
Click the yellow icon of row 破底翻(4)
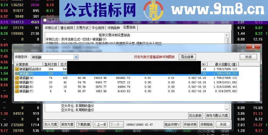coord(17,78)
